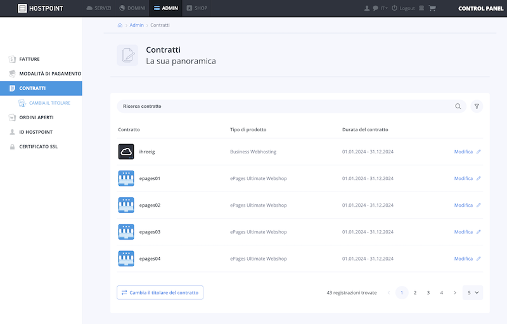
Task: Expand the IT language dropdown
Action: [384, 8]
